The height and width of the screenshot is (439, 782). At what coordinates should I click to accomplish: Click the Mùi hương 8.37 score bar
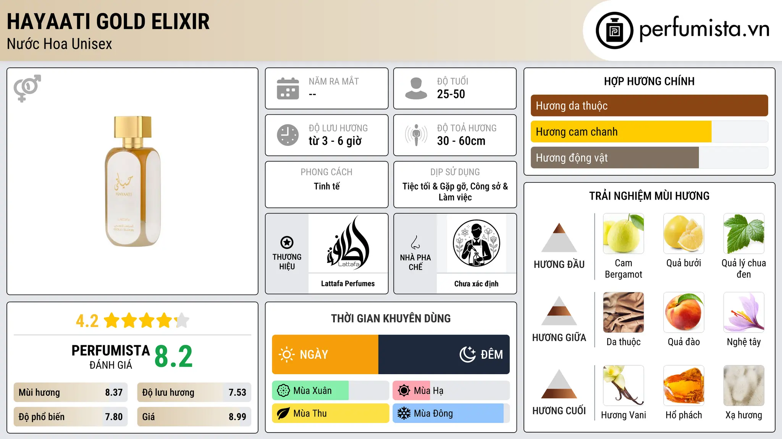click(x=71, y=392)
